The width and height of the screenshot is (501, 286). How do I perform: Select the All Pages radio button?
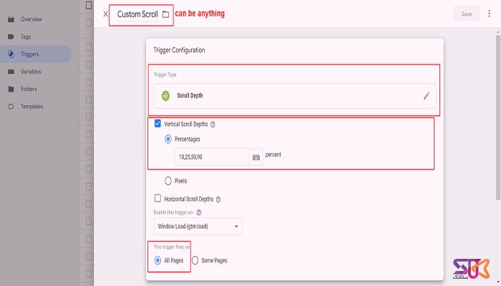tap(157, 260)
